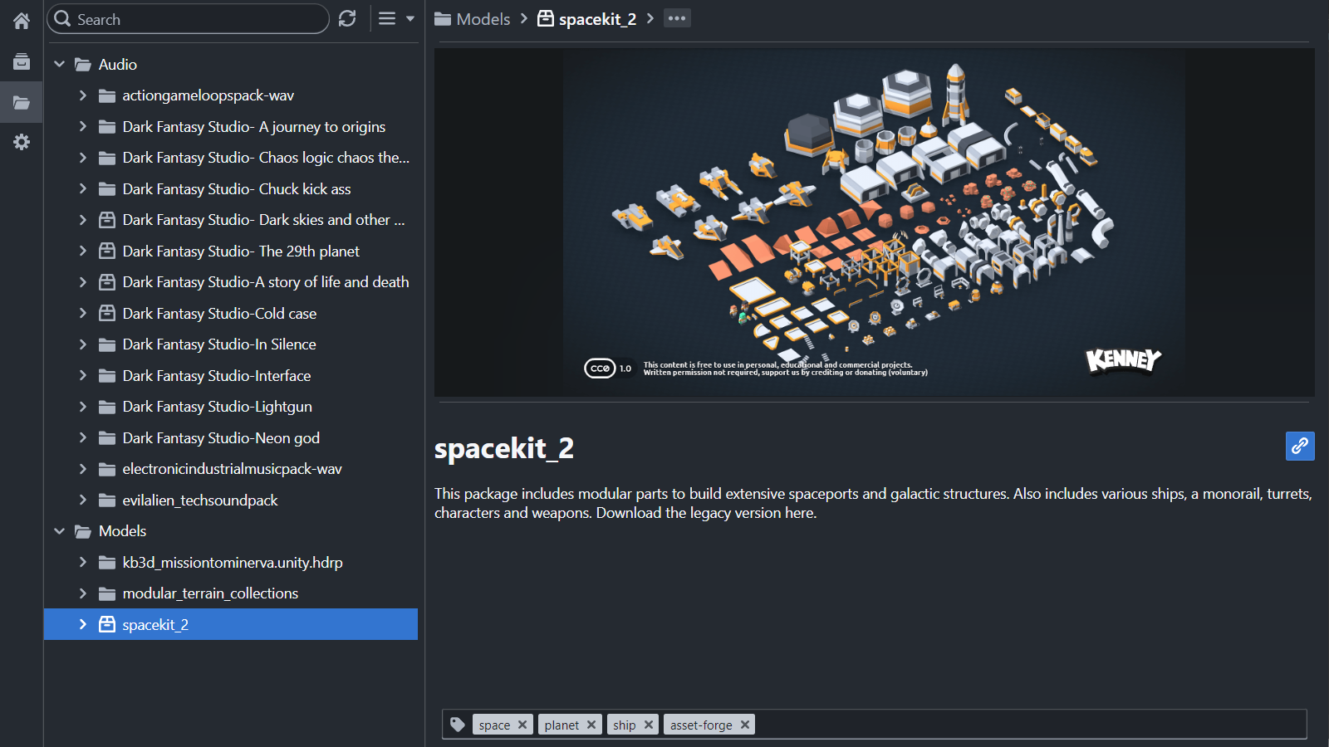1329x747 pixels.
Task: Remove the ship tag
Action: (x=649, y=725)
